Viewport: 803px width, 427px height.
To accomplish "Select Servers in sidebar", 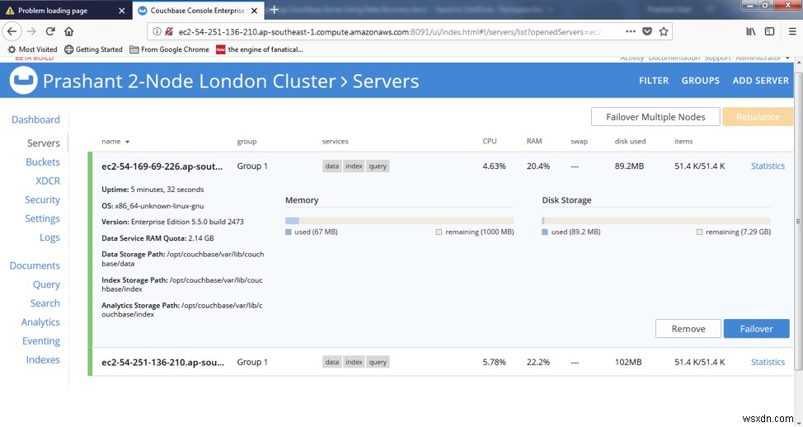I will point(44,143).
